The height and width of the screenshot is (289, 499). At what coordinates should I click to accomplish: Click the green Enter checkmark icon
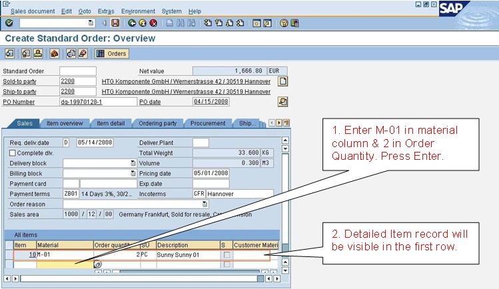coord(9,23)
